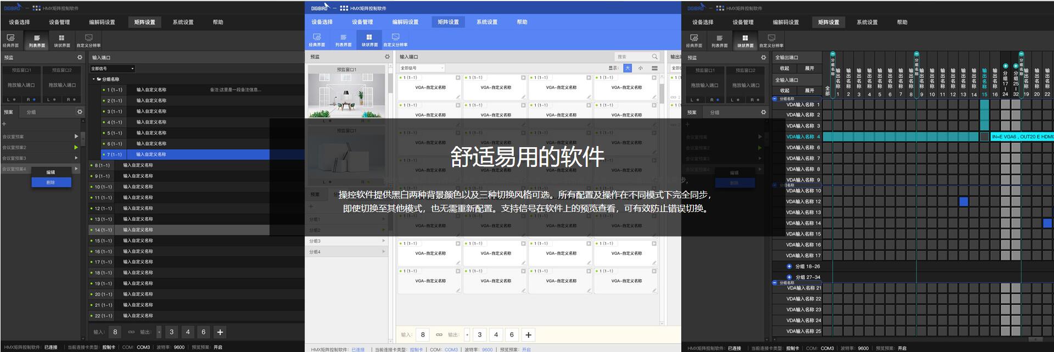The image size is (1054, 352).
Task: Open 自定义分辨率 in light-theme window
Action: [395, 40]
